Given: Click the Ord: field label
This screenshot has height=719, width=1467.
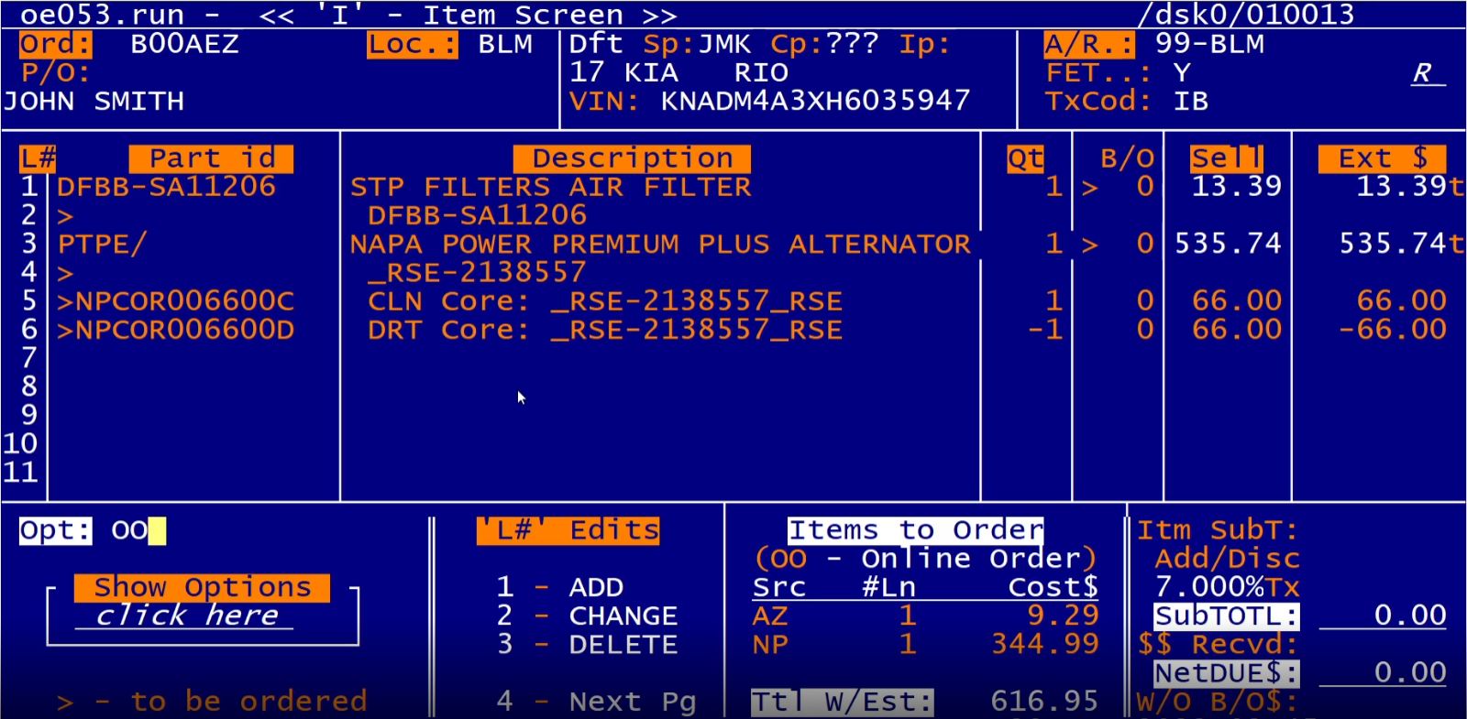Looking at the screenshot, I should [x=55, y=44].
